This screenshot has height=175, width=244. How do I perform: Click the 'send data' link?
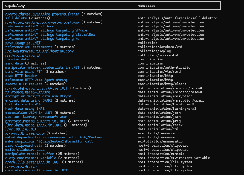pos(14,63)
